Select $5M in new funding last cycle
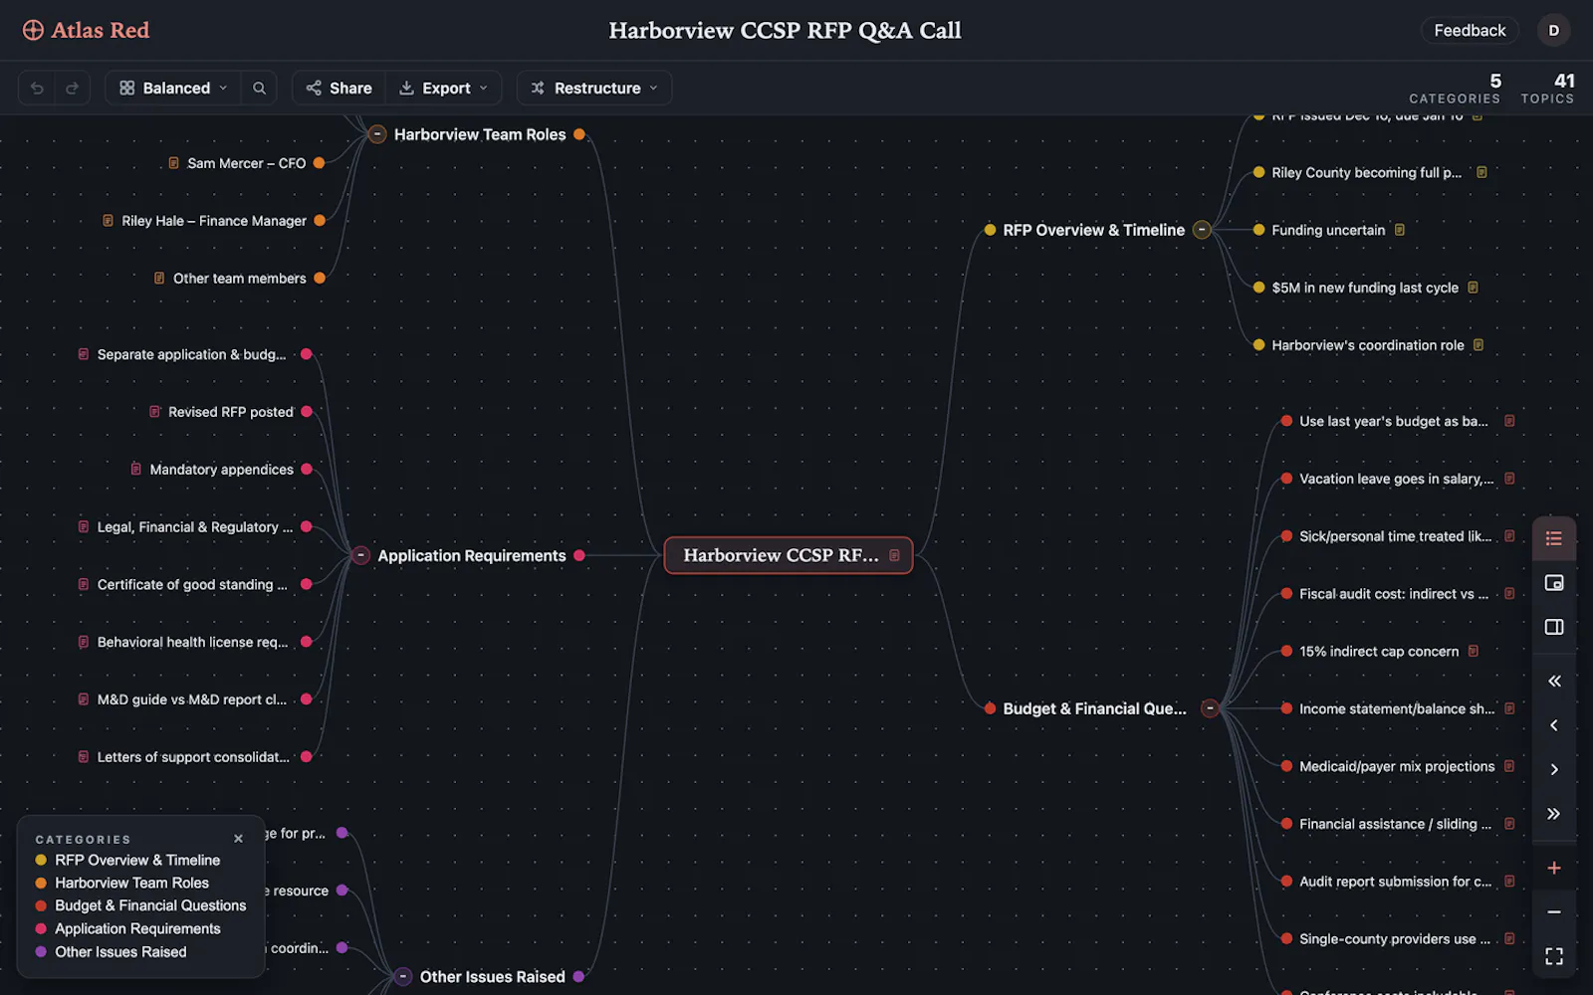The width and height of the screenshot is (1593, 995). tap(1365, 288)
